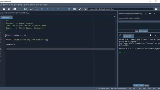The height and width of the screenshot is (90, 160).
Task: Click the Topic Magic Square Generator comment line
Action: (25, 28)
